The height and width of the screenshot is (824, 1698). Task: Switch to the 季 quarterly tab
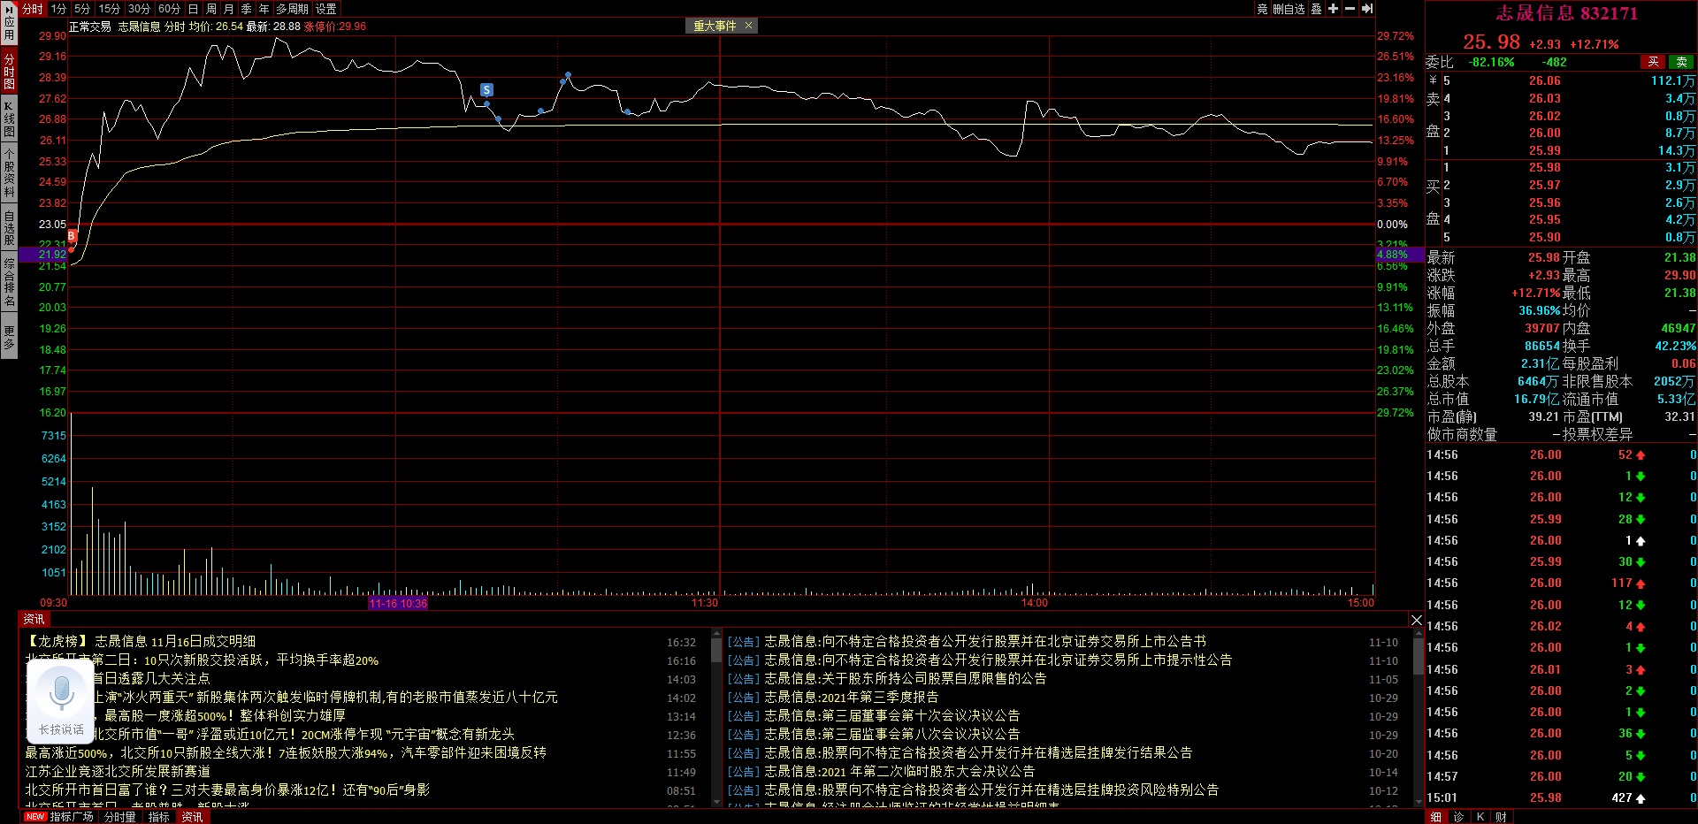coord(246,9)
